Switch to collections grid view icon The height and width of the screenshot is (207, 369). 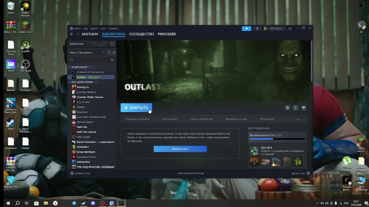point(112,44)
